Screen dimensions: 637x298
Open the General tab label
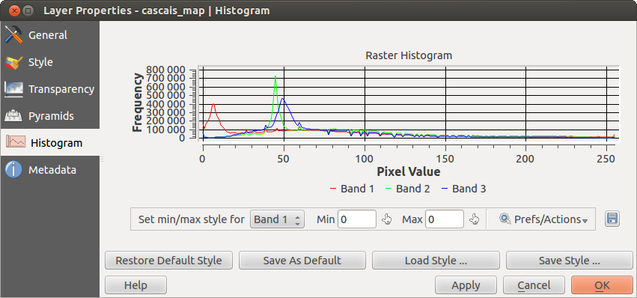tap(47, 35)
